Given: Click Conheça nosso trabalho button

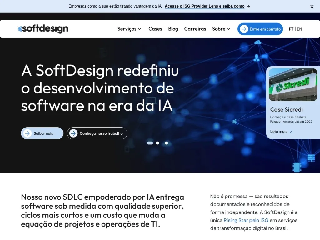Looking at the screenshot, I should [97, 133].
